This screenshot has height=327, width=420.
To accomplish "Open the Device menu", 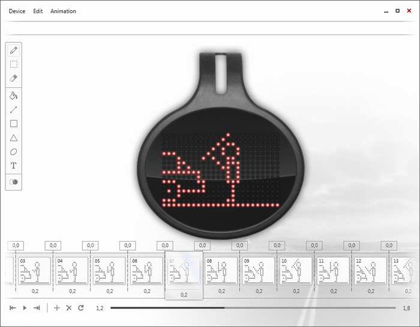I will [17, 11].
